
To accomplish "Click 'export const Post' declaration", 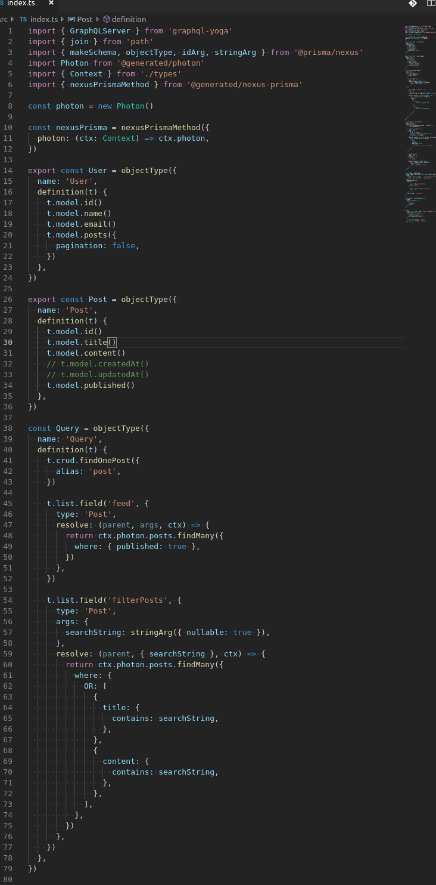I will [68, 300].
